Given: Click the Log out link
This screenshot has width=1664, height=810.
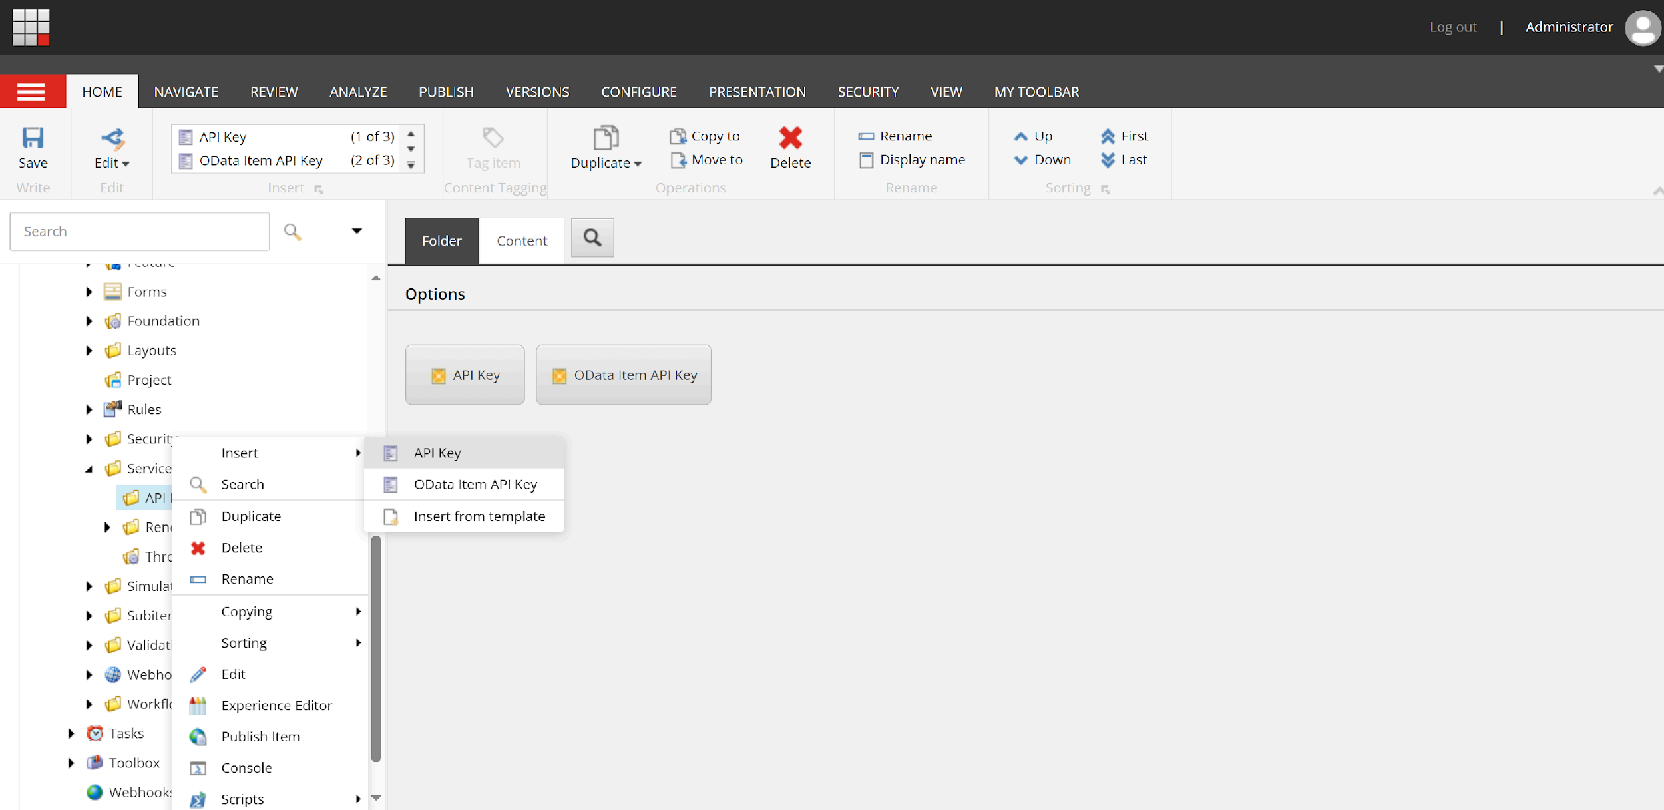Looking at the screenshot, I should pyautogui.click(x=1453, y=27).
